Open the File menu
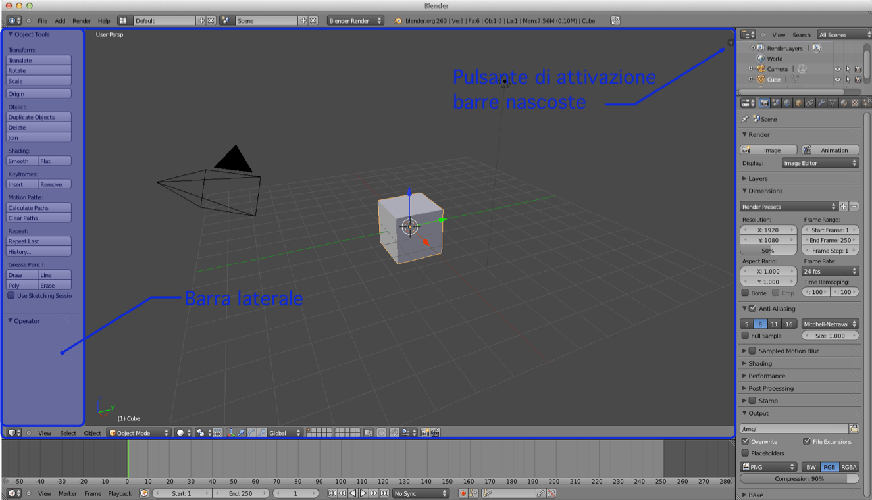872x500 pixels. pos(42,20)
